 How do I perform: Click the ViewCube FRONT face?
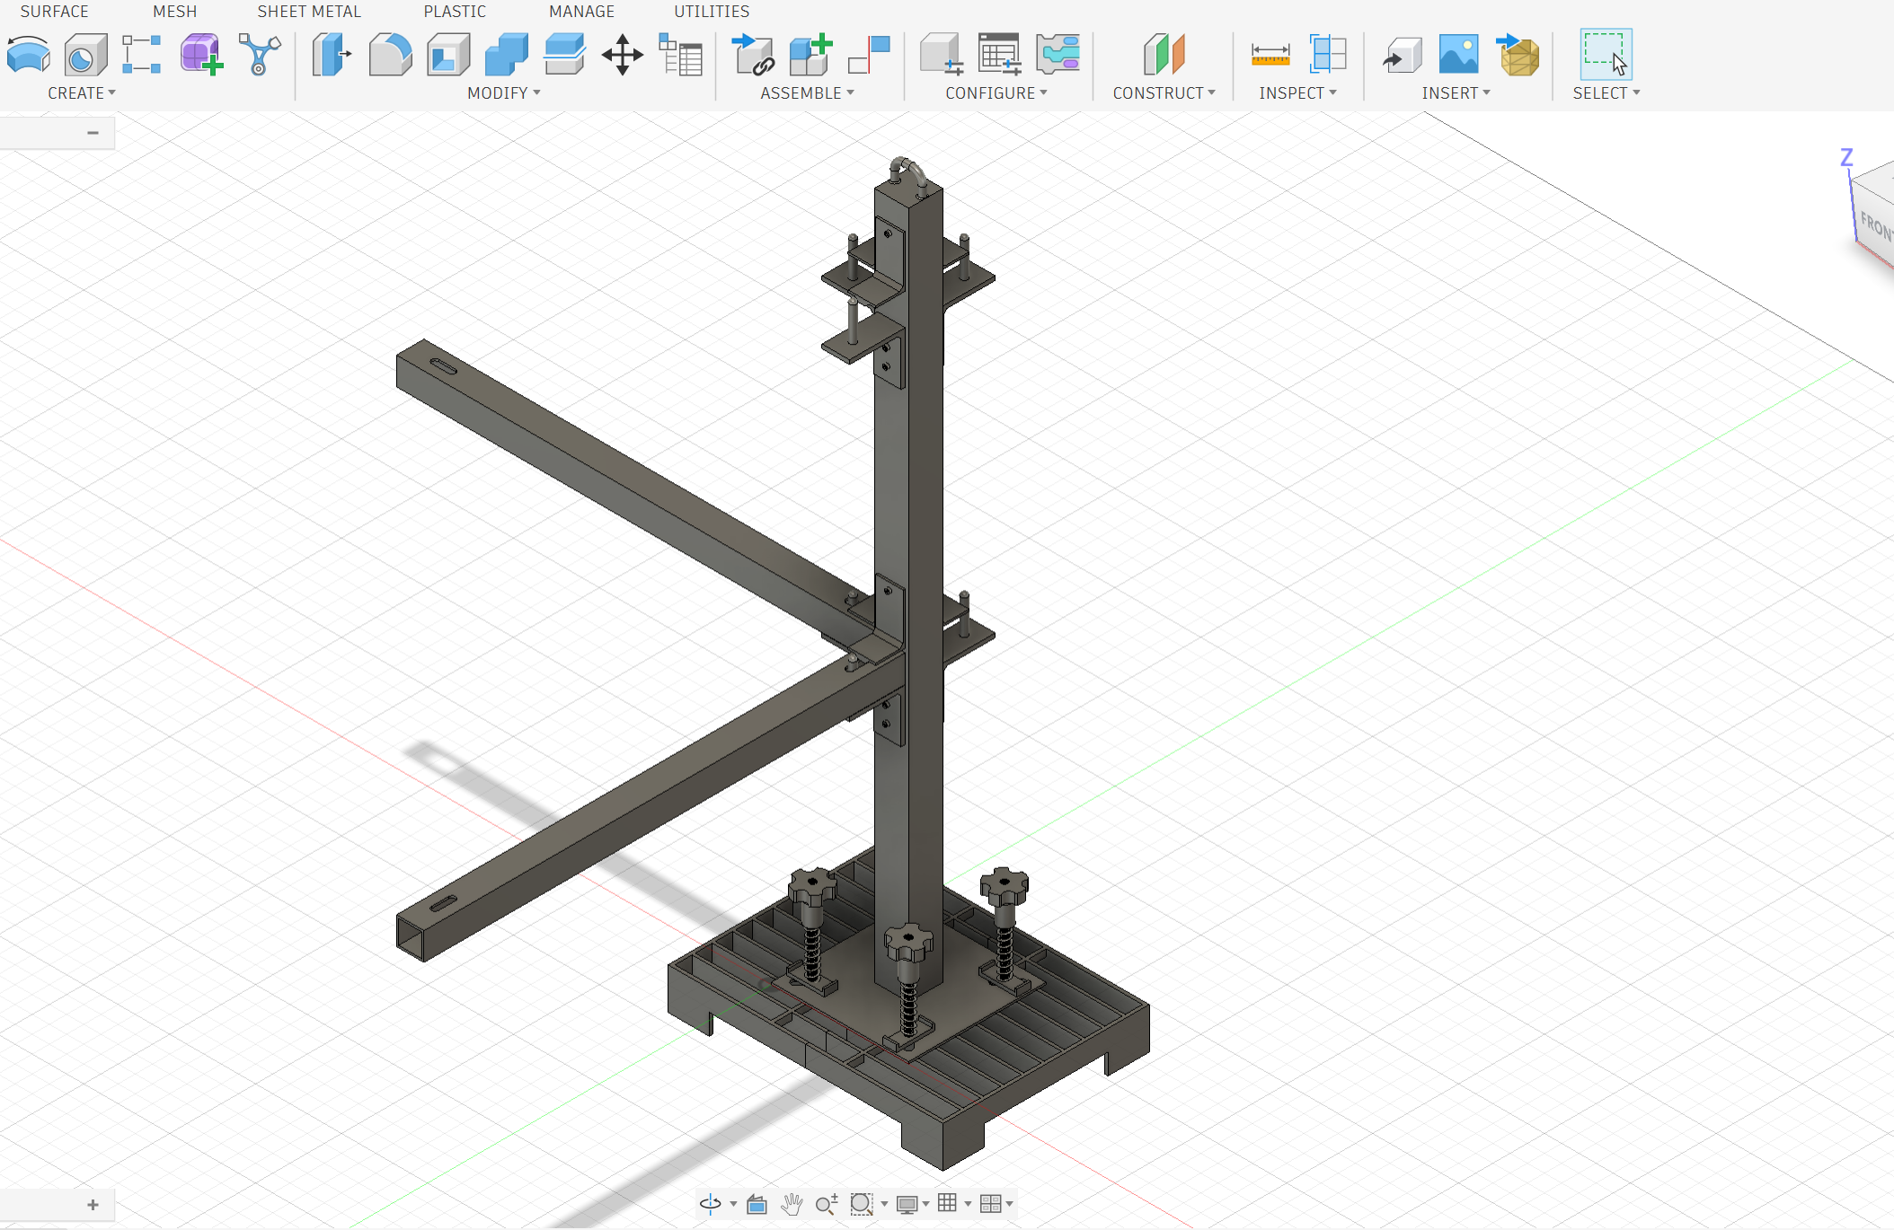coord(1877,226)
